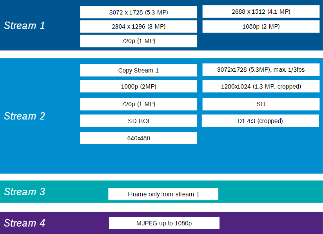Select 1280x1024 (1.3 MP, cropped)

click(261, 86)
